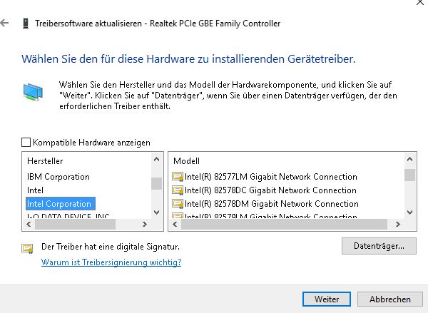
Task: Click signature icon of 82578DM model
Action: point(178,204)
